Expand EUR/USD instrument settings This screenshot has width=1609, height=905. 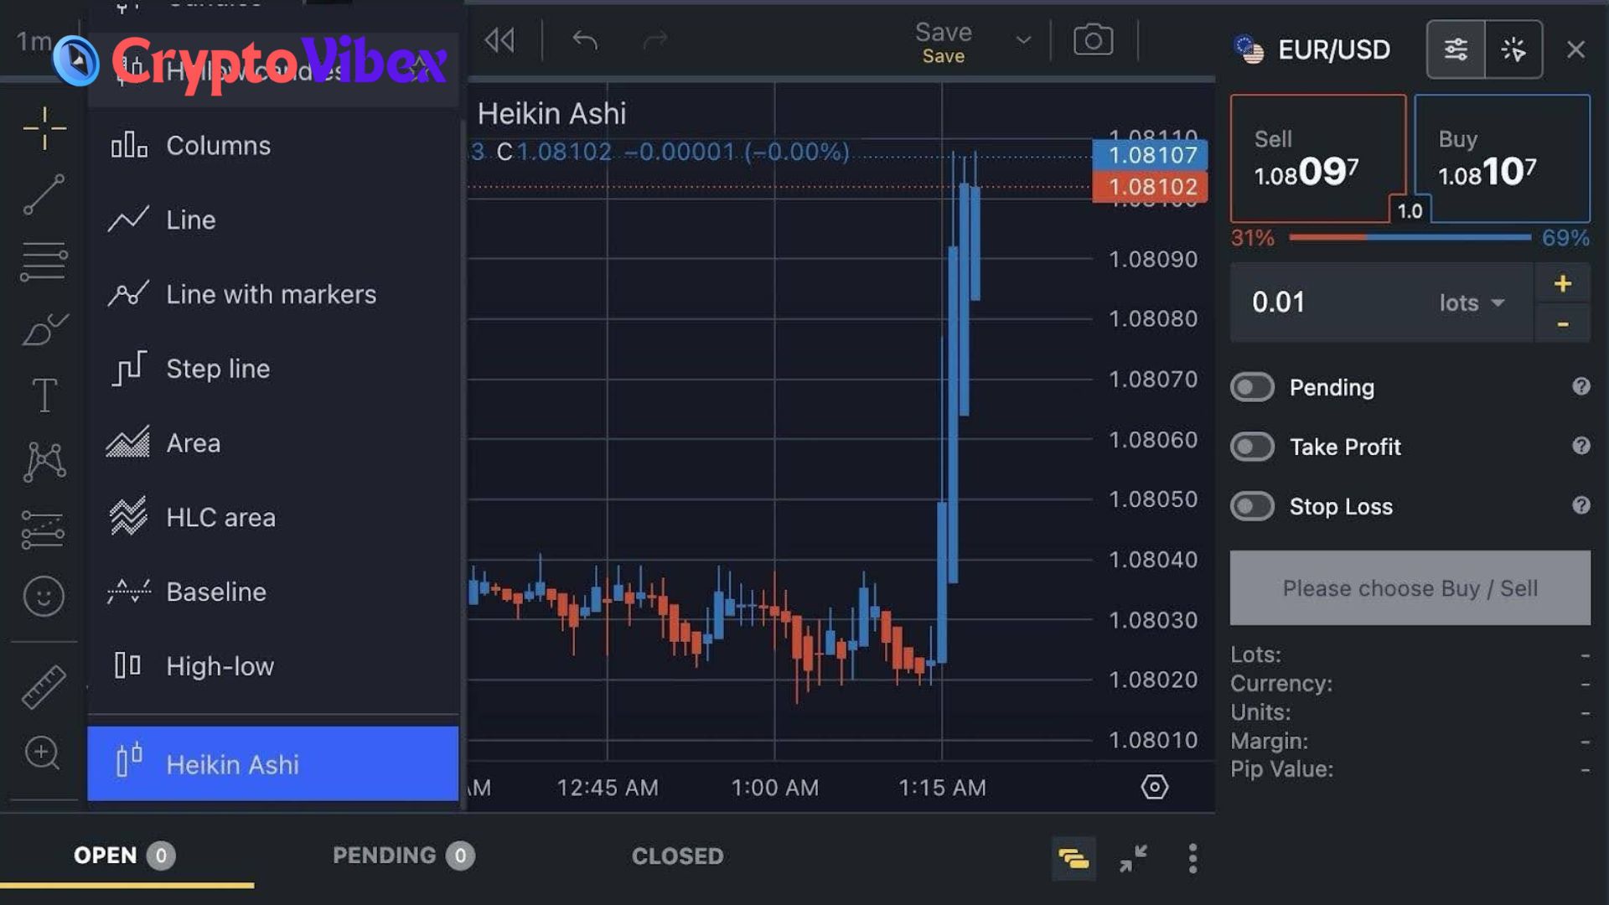pyautogui.click(x=1456, y=49)
